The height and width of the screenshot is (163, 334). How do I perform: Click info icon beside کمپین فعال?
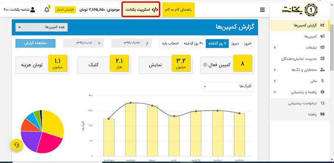click(x=205, y=65)
